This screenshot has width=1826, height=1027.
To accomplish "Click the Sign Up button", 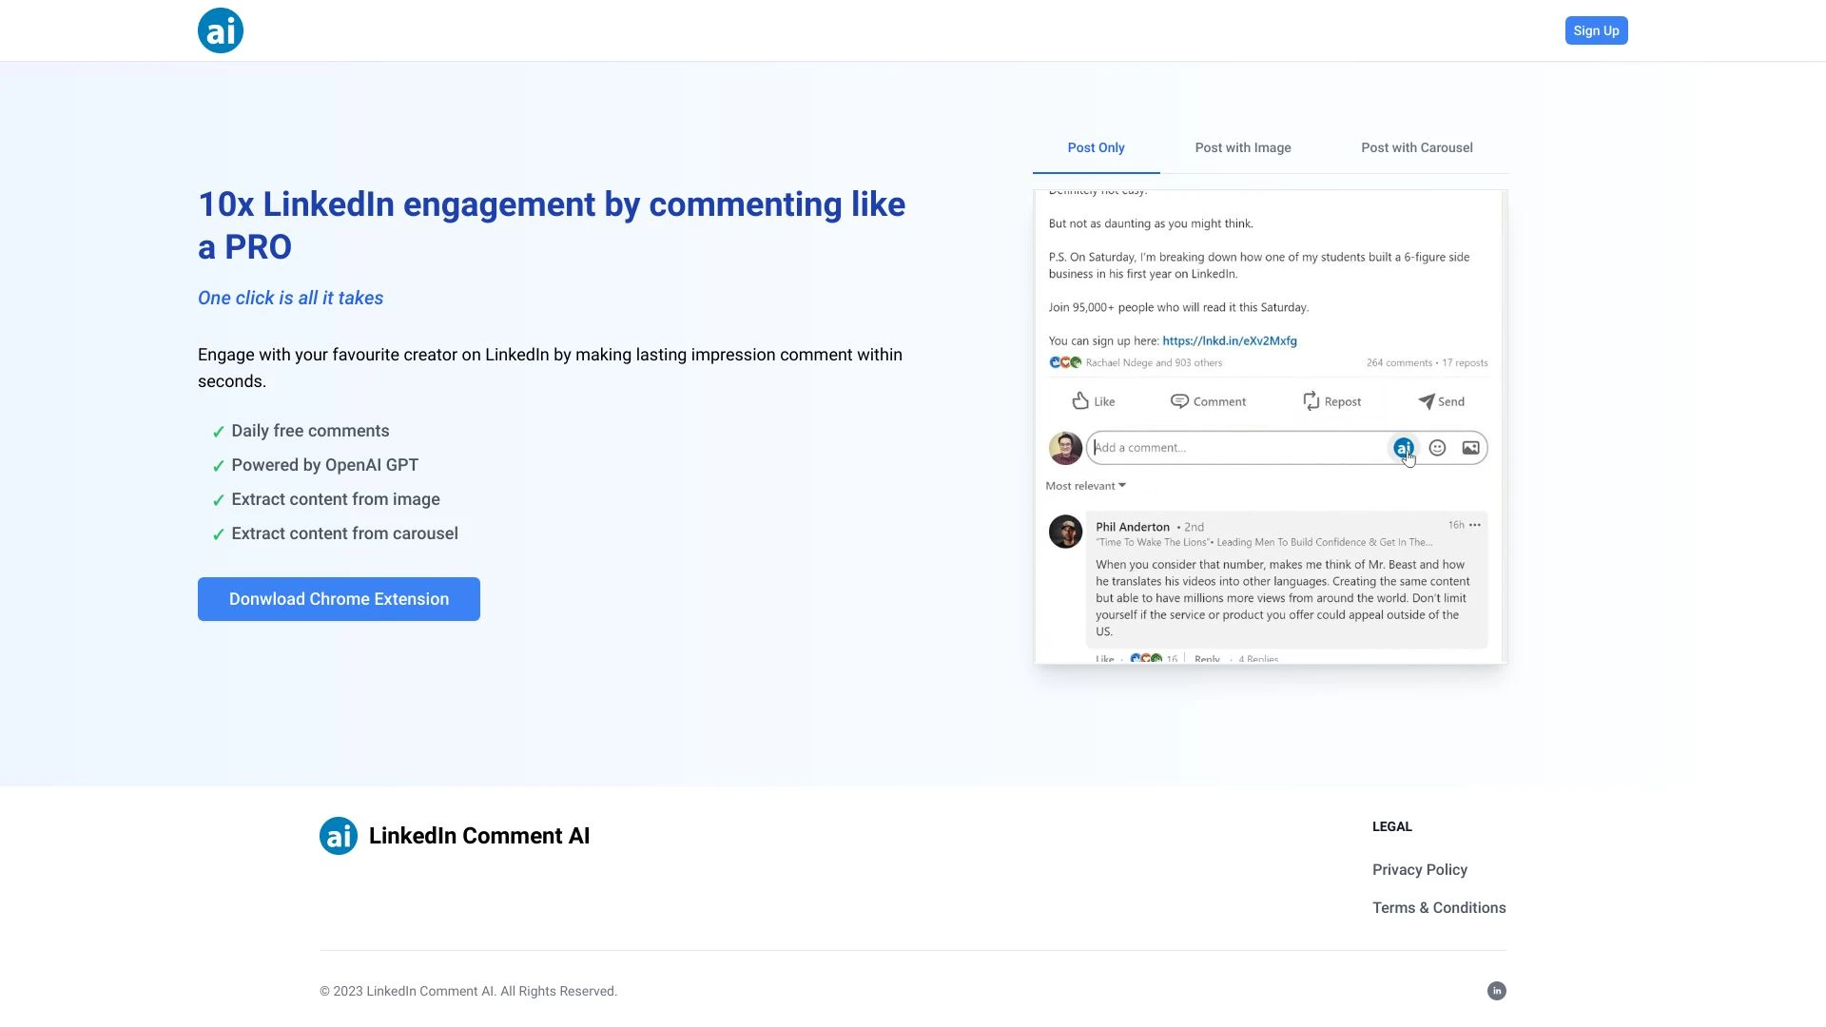I will click(1595, 29).
